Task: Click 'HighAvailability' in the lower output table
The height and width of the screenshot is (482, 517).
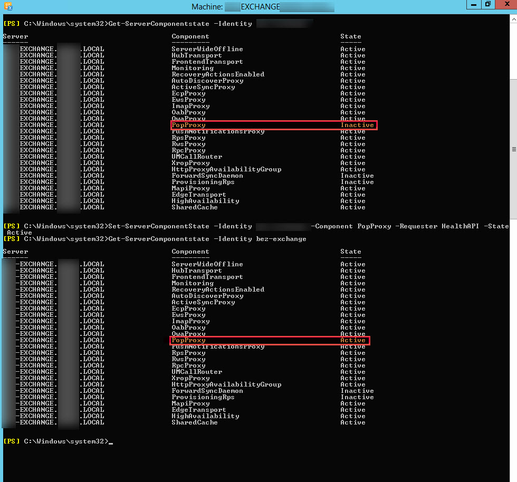Action: point(205,416)
